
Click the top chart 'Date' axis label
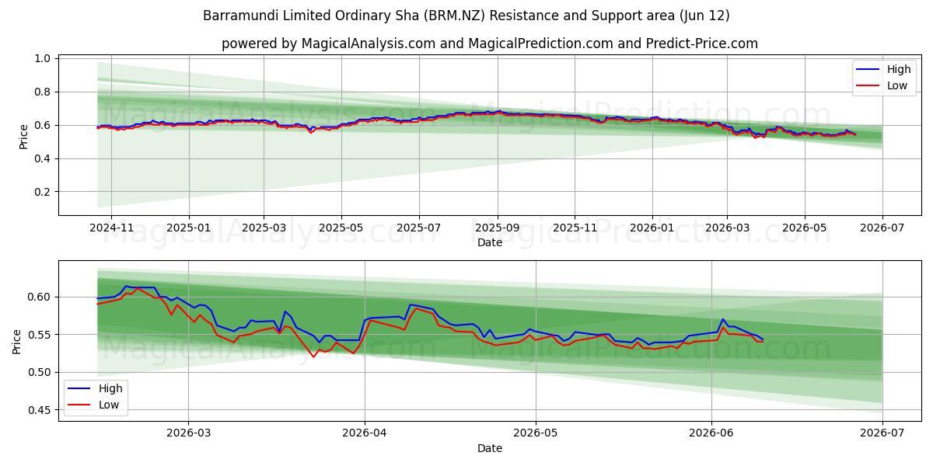point(490,242)
